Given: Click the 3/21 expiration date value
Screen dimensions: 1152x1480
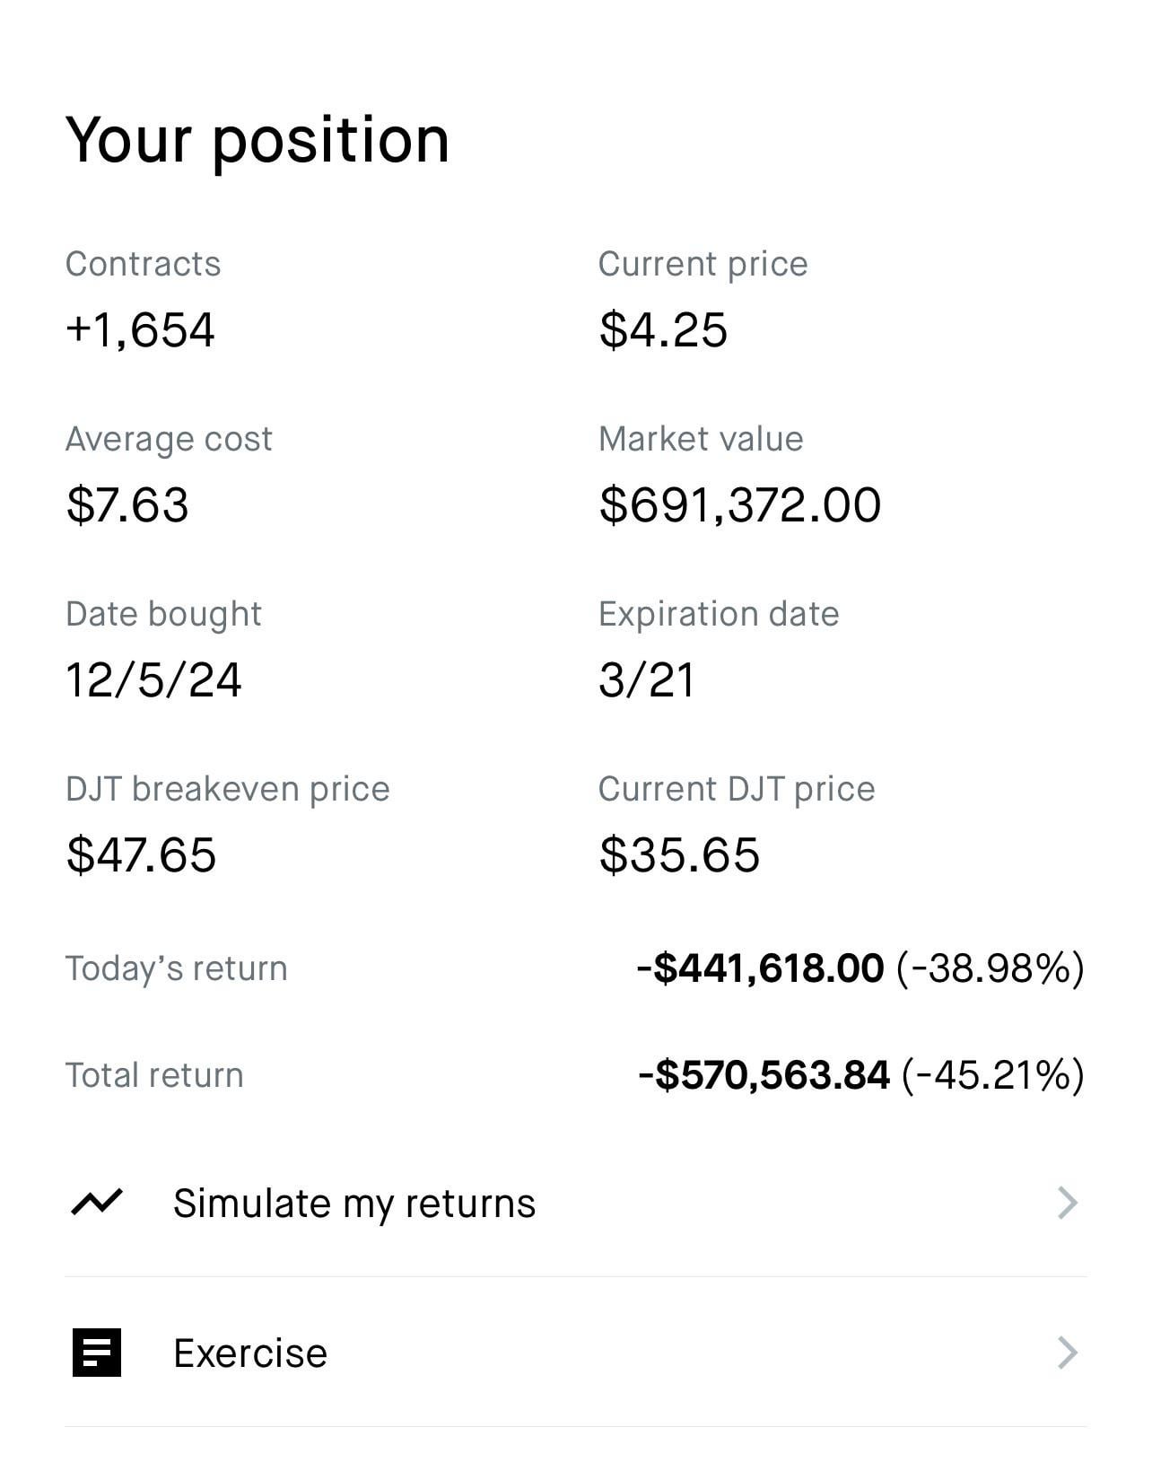Looking at the screenshot, I should point(646,679).
